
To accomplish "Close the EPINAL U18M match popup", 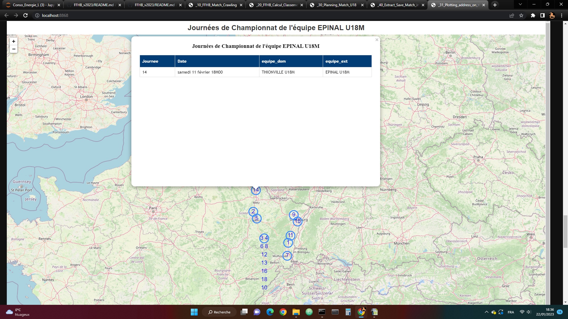I will pyautogui.click(x=377, y=39).
